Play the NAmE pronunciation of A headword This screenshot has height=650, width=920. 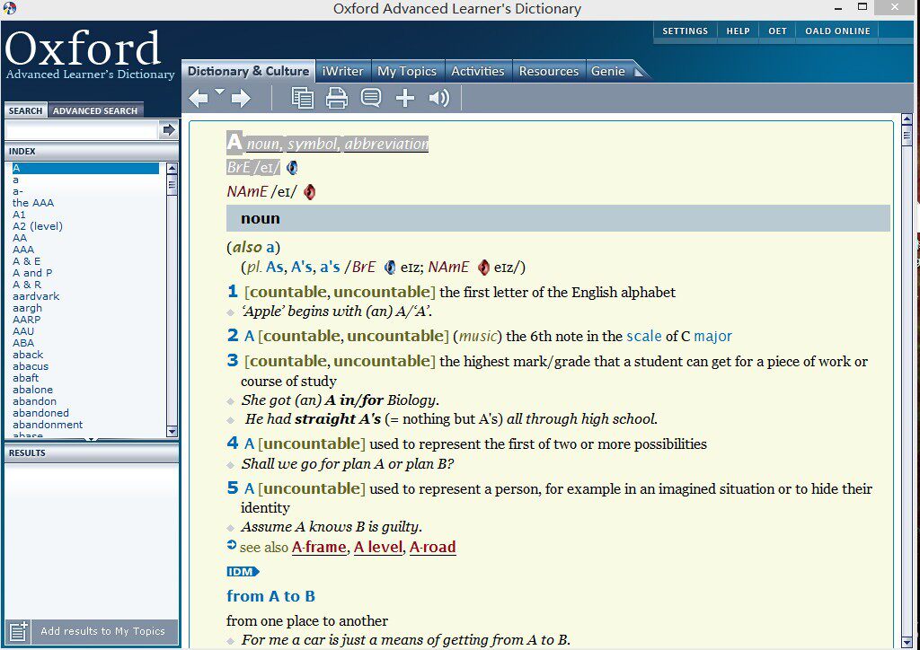(x=309, y=191)
